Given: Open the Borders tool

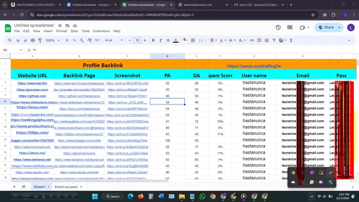Looking at the screenshot, I should click(193, 40).
